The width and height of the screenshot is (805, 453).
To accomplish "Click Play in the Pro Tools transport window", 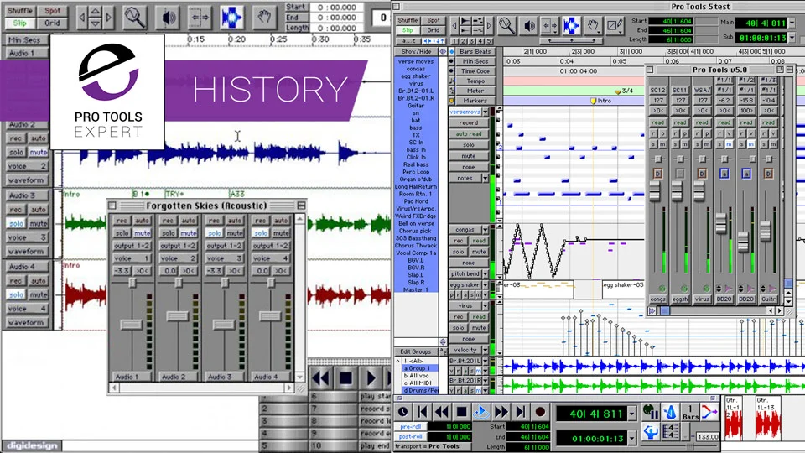I will coord(480,412).
